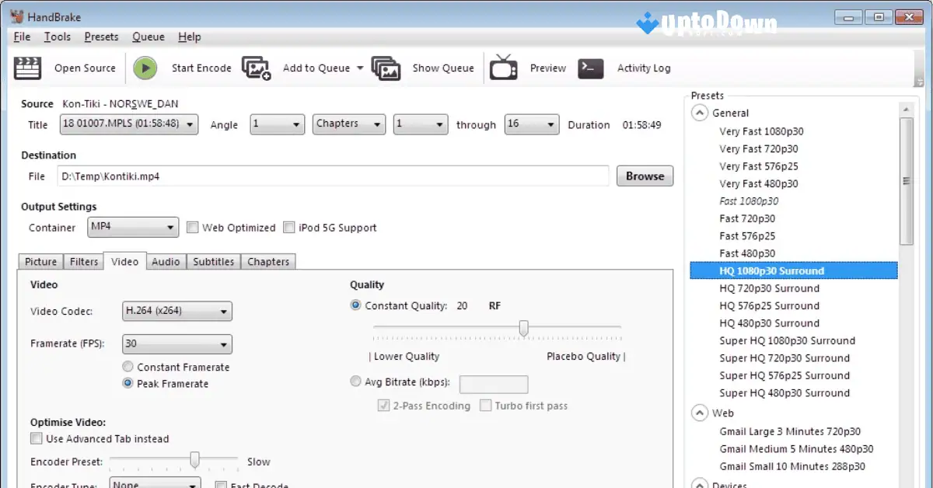Switch to the Audio tab

(166, 261)
